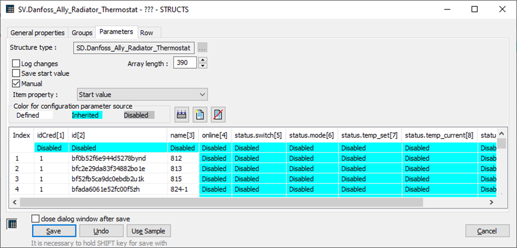
Task: Click the Index column header
Action: pyautogui.click(x=21, y=135)
